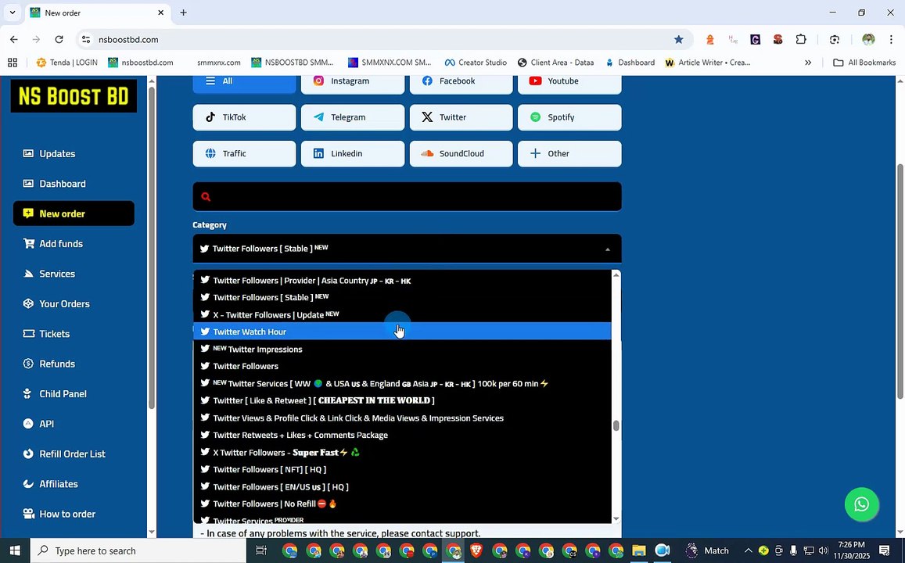This screenshot has height=563, width=905.
Task: Open Creator Studio bookmark
Action: click(476, 63)
